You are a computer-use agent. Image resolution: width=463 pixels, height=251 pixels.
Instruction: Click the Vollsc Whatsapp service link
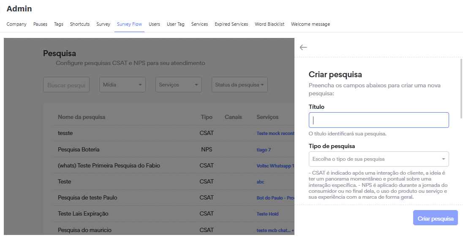coord(275,166)
